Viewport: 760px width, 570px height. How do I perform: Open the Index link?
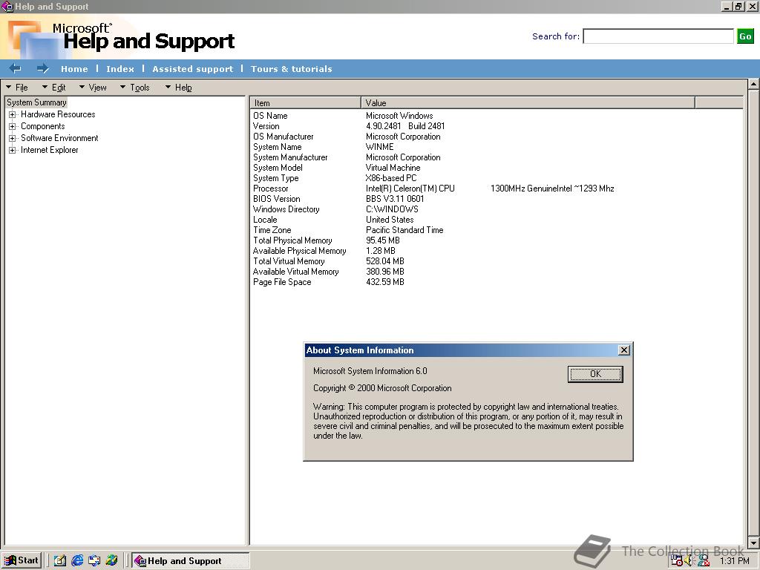(x=120, y=69)
